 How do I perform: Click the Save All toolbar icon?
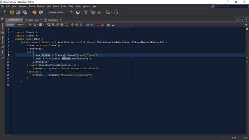(x=25, y=12)
